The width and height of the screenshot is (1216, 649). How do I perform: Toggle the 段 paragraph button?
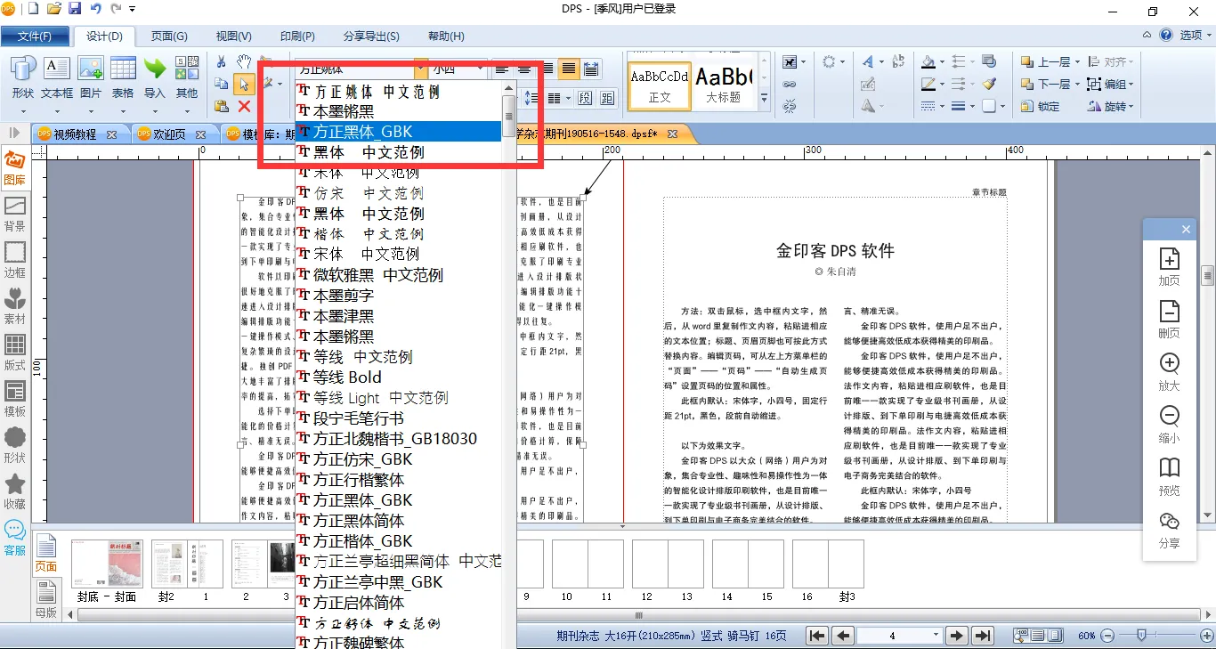585,98
